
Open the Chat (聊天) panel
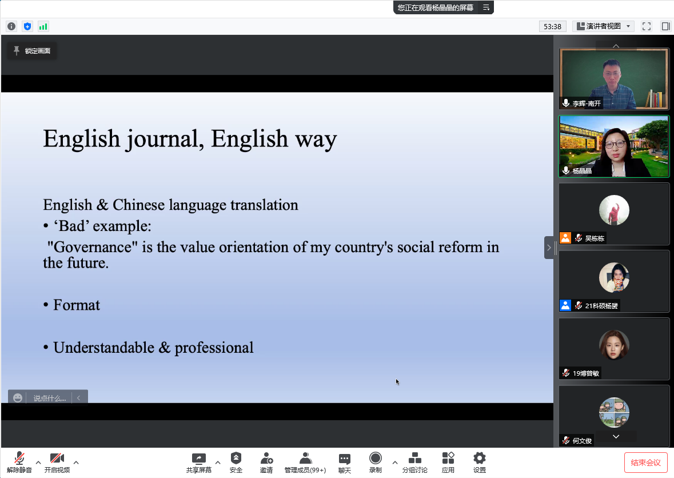tap(344, 461)
